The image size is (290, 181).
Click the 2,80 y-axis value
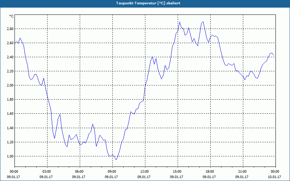(x=10, y=29)
